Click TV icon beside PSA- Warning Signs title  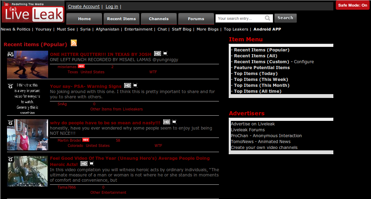point(135,85)
